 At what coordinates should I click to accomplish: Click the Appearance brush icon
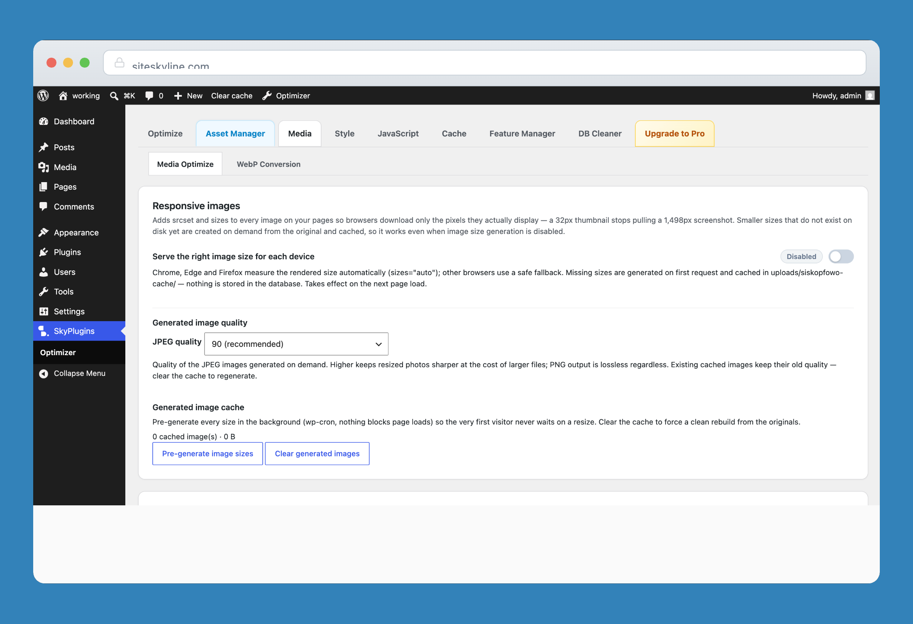[44, 233]
